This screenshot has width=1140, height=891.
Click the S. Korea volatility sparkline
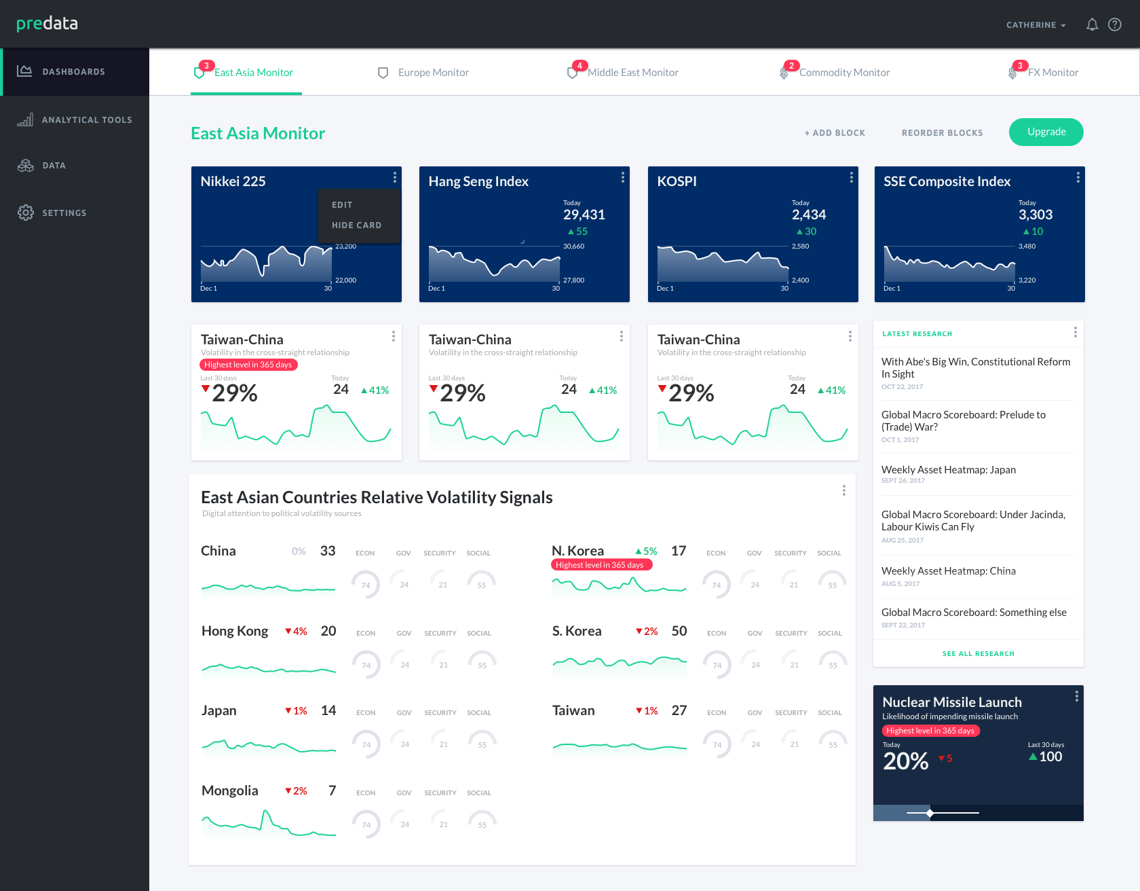pos(620,665)
